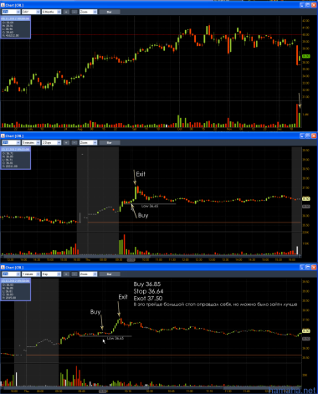Click the symbol input field in daily chart
This screenshot has width=318, height=394.
11,12
